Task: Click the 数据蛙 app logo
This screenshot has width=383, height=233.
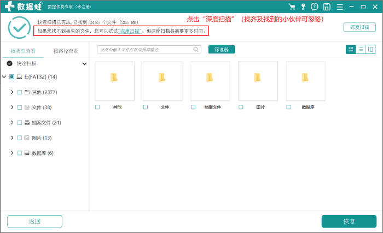Action: pyautogui.click(x=24, y=7)
